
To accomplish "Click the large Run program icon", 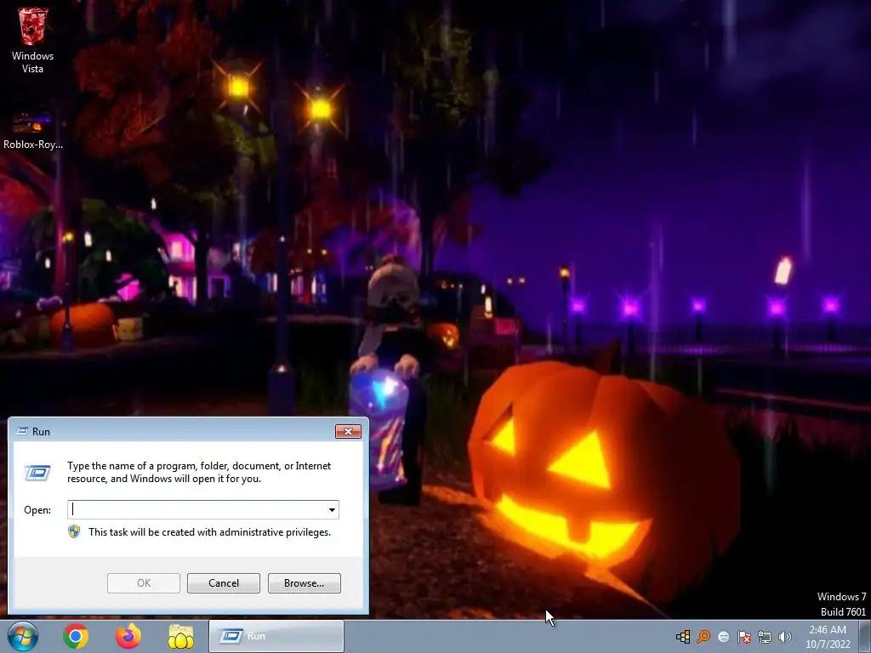I will (x=37, y=473).
